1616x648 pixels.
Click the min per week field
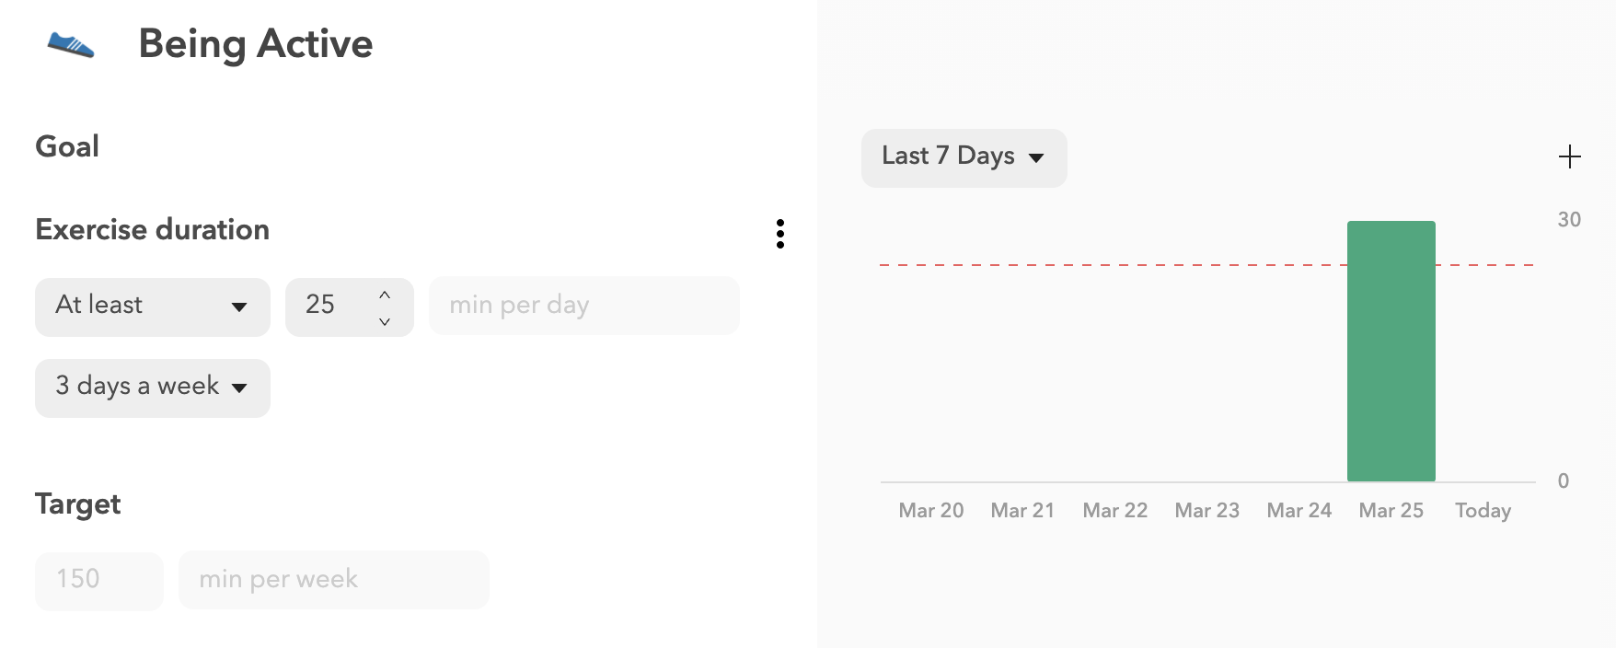(x=334, y=580)
